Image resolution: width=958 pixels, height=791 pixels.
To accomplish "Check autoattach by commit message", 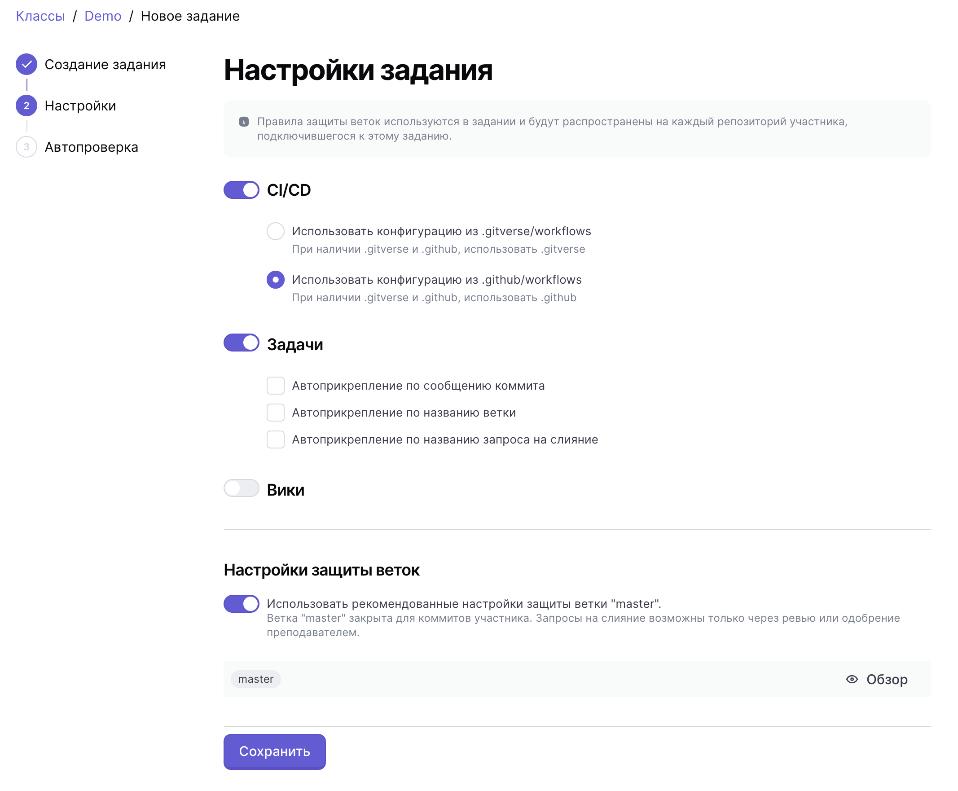I will (x=275, y=386).
